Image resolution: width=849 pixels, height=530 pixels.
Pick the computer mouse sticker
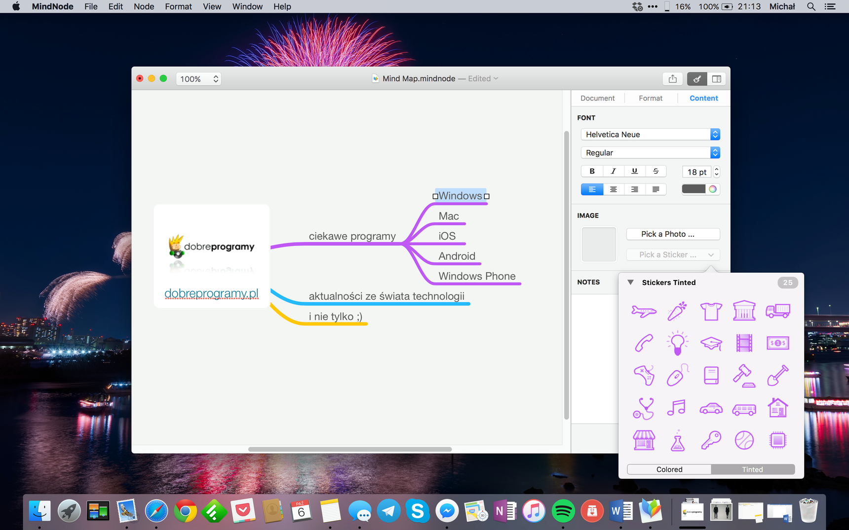pos(677,375)
